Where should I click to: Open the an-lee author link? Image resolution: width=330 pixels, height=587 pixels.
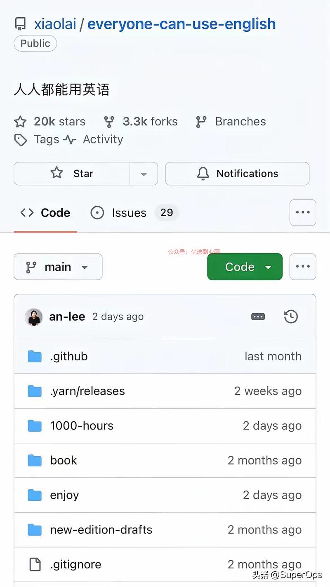tap(67, 317)
